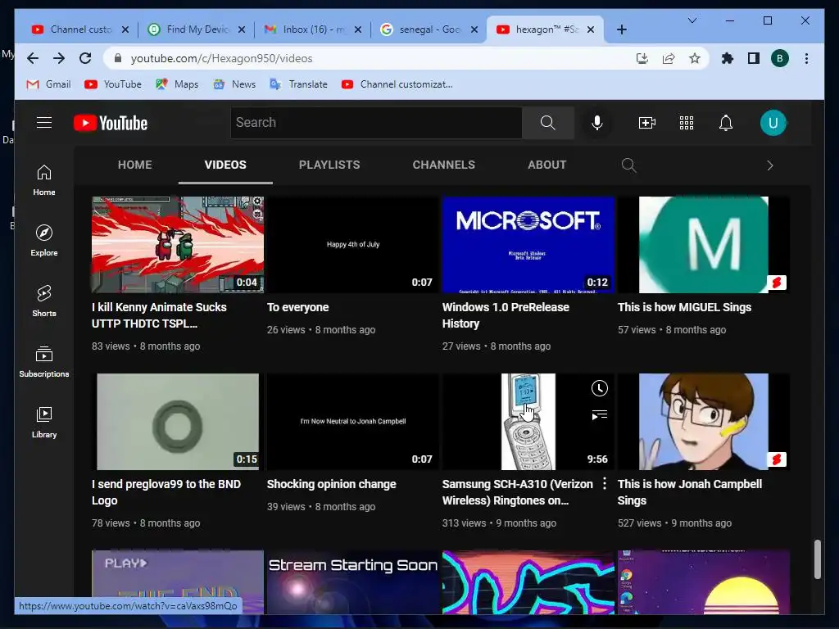Image resolution: width=839 pixels, height=629 pixels.
Task: Click the page vertical scrollbar thumb
Action: point(817,559)
